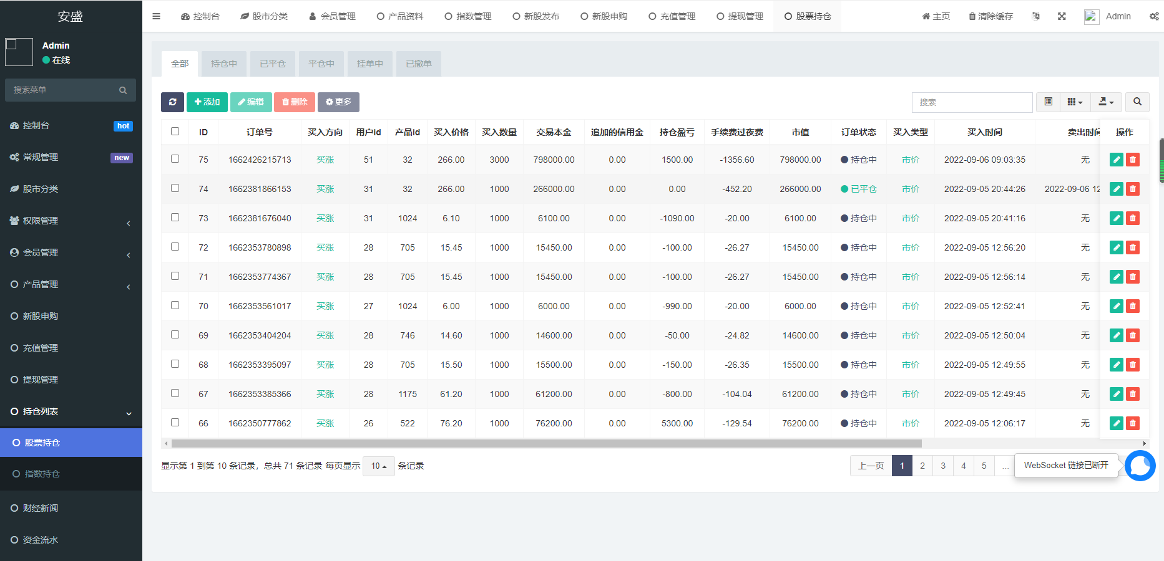Click the search magnifier icon near search box
Screen dimensions: 1164x561
[x=1138, y=102]
